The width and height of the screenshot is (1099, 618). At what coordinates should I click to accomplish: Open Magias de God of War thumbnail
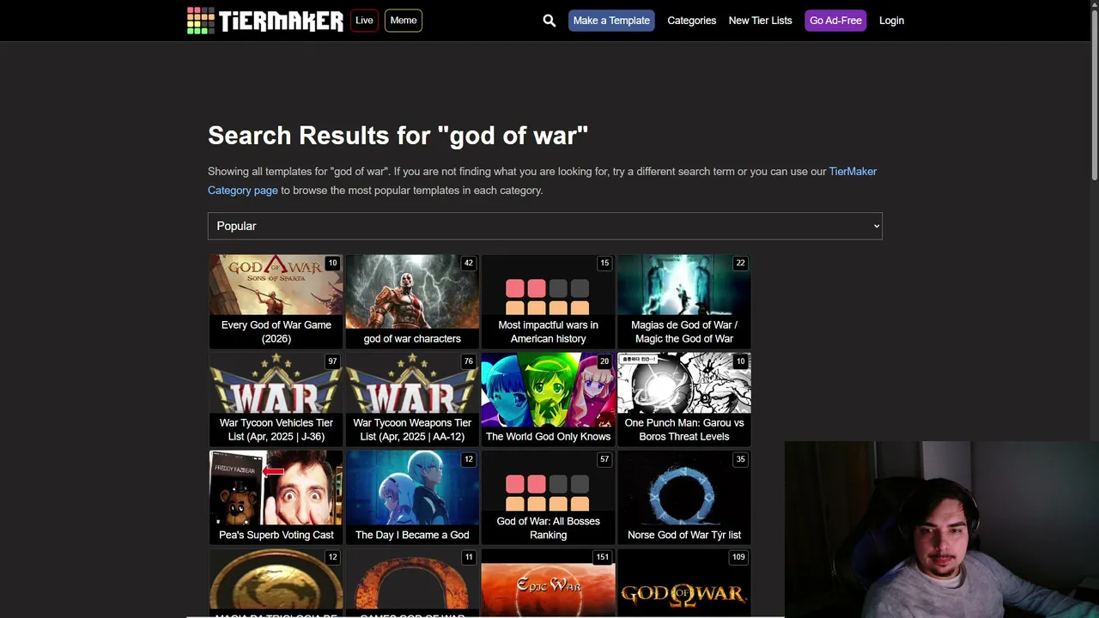684,285
